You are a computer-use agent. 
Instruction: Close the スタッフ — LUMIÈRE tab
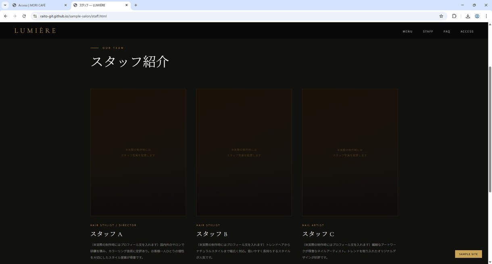(127, 5)
